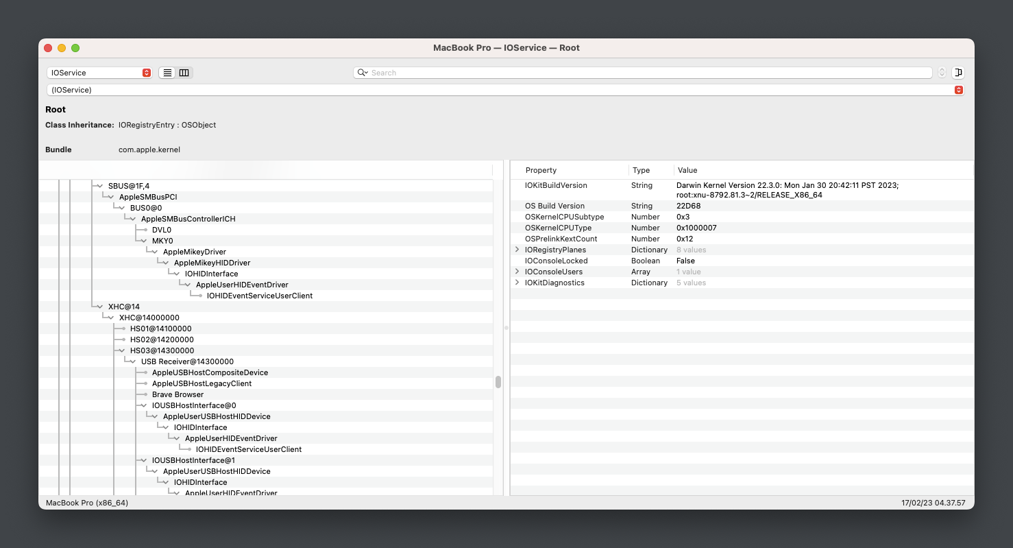Click the split pane divider handle
Image resolution: width=1013 pixels, height=548 pixels.
point(506,328)
